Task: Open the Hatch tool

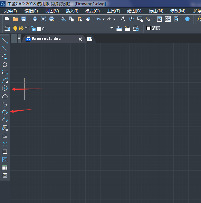Action: pos(5,152)
